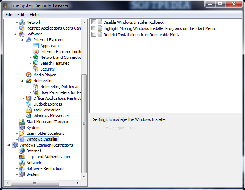Viewport: 245px width, 190px height.
Task: Click the Office Applications Restrictions icon
Action: (x=29, y=98)
